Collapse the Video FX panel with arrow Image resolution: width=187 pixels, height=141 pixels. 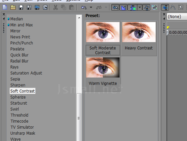point(4,19)
